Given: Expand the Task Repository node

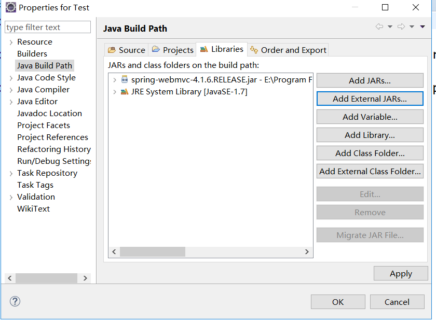Looking at the screenshot, I should coord(11,174).
